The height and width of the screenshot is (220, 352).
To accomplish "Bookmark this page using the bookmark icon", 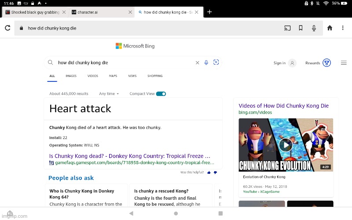I will tap(301, 28).
